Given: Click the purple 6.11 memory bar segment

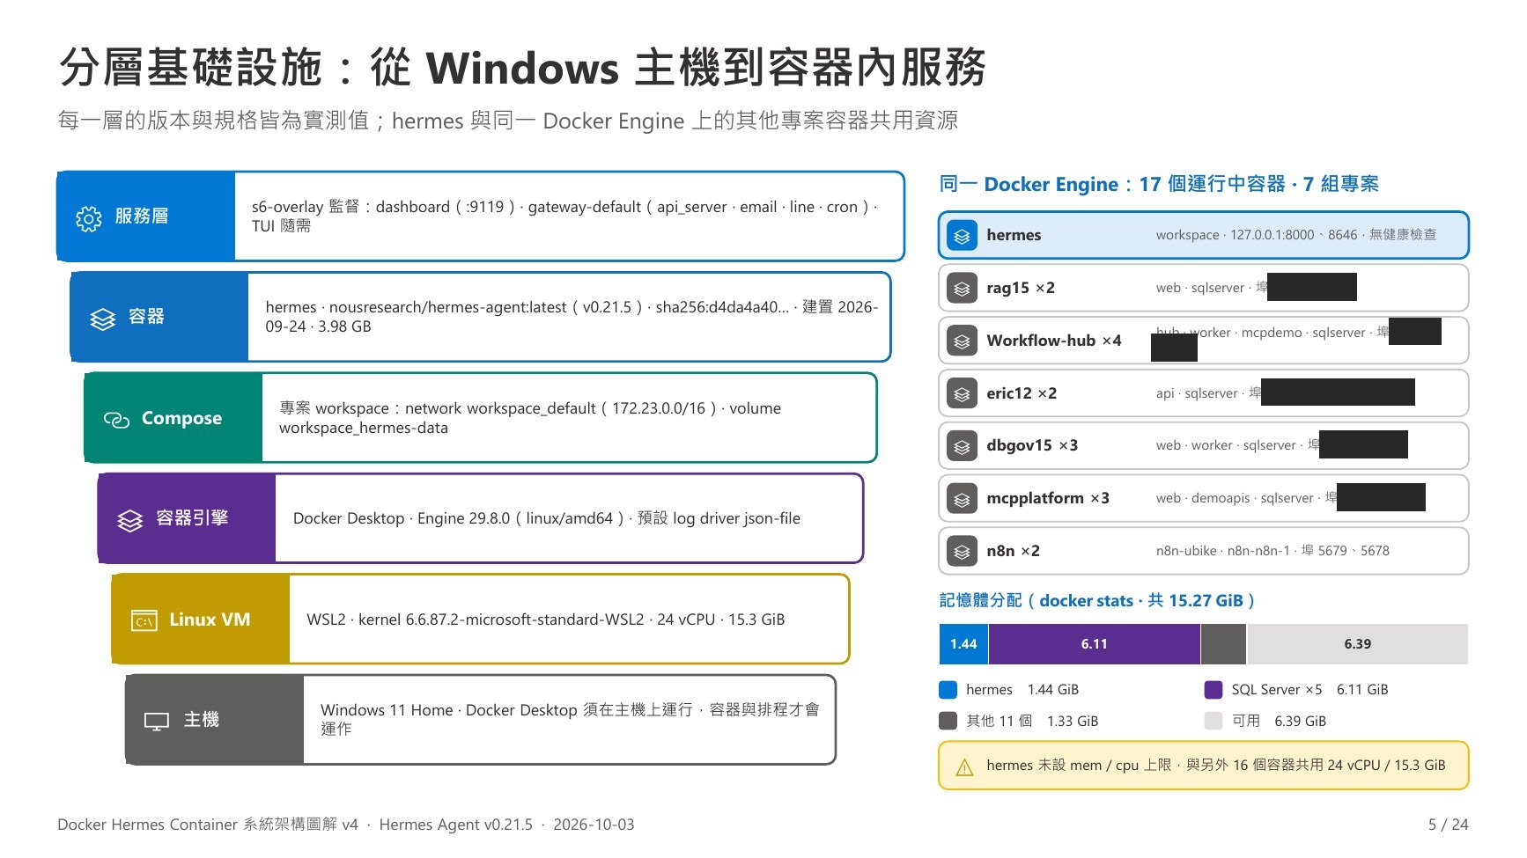Looking at the screenshot, I should (x=1095, y=644).
